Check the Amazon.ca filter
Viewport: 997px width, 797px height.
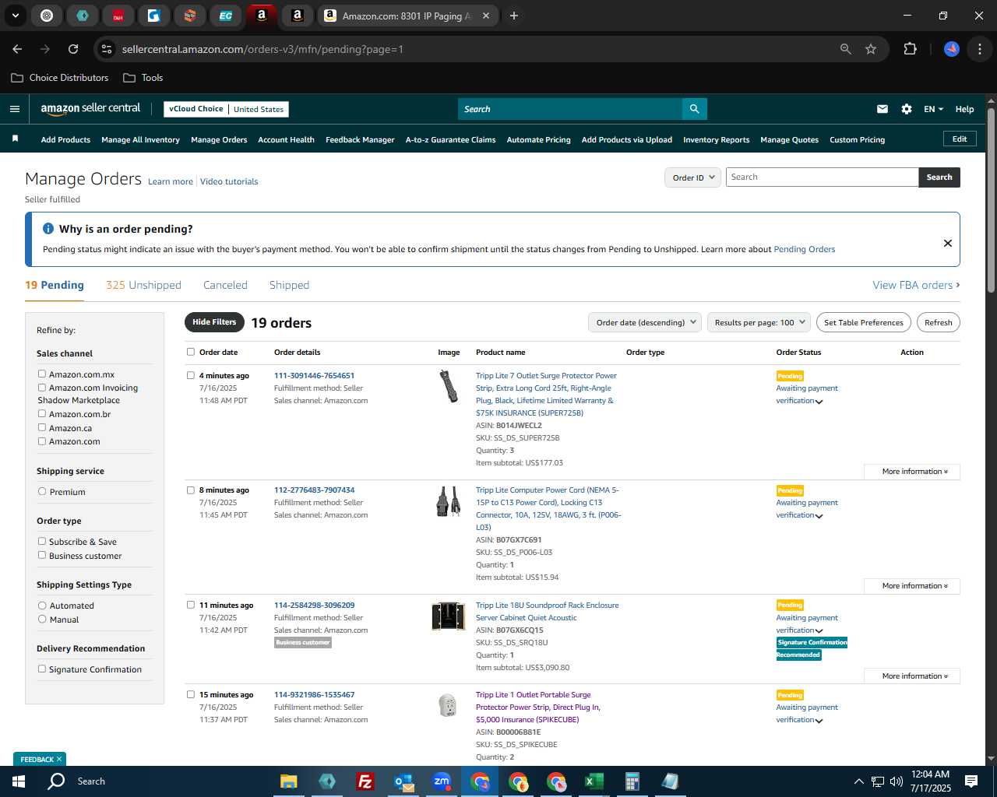pos(42,427)
